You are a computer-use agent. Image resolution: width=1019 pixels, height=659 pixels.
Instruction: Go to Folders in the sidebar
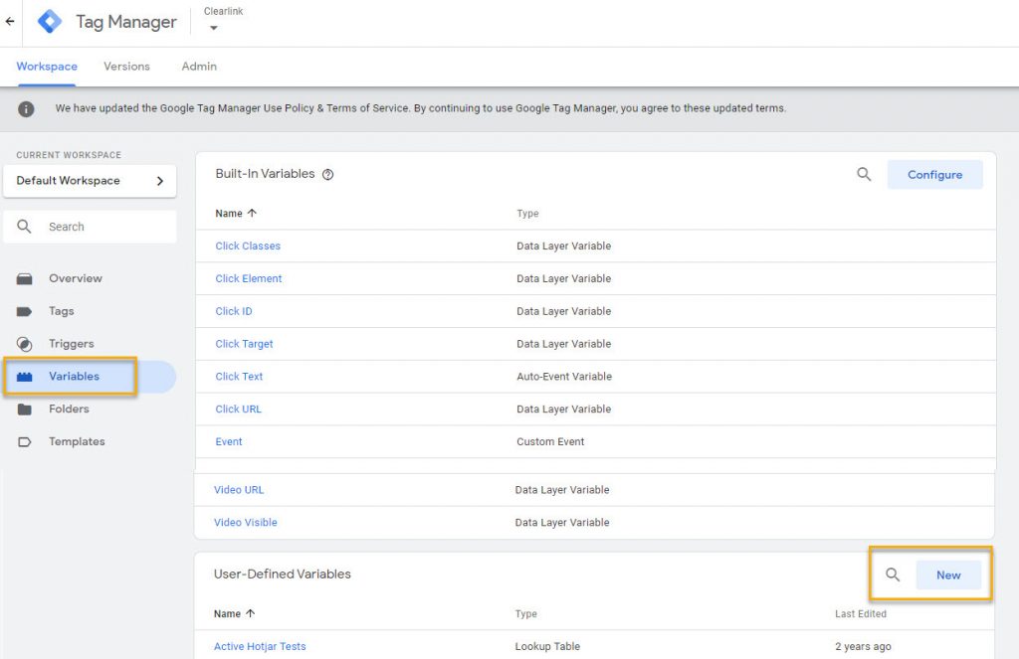click(x=69, y=409)
